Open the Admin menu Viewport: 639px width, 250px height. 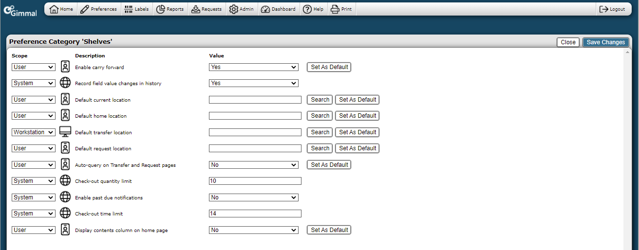click(x=241, y=9)
